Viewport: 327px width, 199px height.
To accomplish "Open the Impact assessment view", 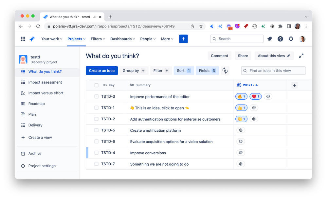I will click(45, 82).
